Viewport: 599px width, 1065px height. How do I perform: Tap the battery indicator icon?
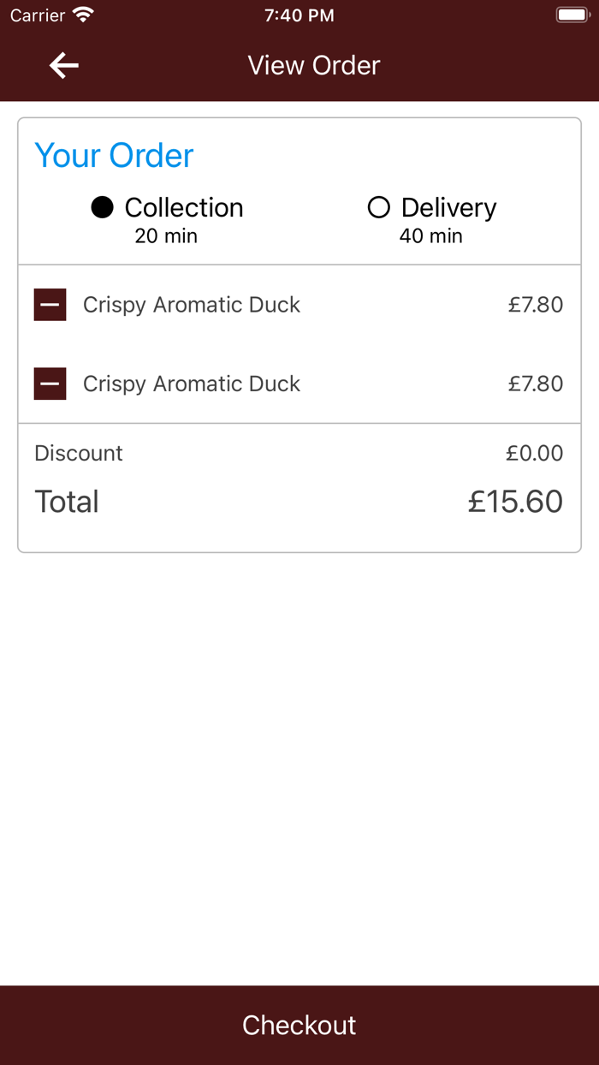pos(572,15)
